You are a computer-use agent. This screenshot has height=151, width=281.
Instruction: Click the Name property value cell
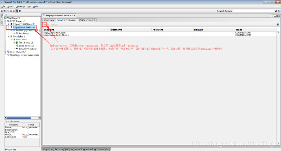(31, 127)
